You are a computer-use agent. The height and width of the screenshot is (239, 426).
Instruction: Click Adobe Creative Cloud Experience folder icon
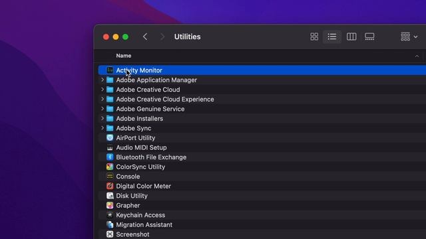[x=110, y=99]
